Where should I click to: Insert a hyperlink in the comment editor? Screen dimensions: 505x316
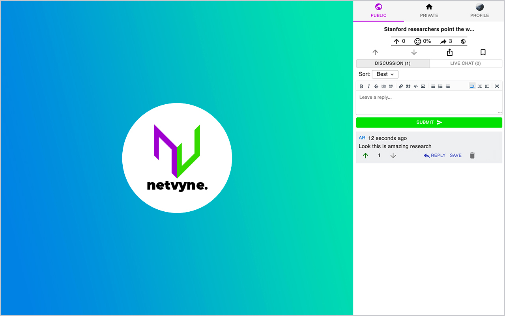tap(400, 86)
